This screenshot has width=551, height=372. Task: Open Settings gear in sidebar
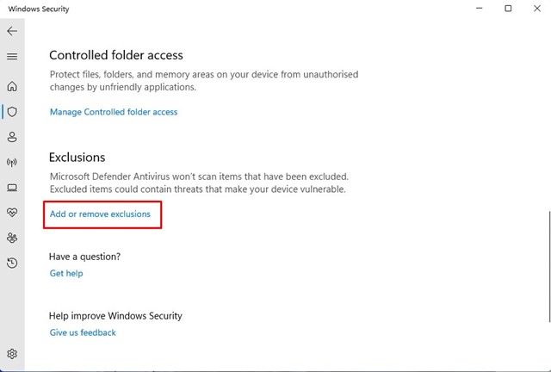(x=12, y=354)
